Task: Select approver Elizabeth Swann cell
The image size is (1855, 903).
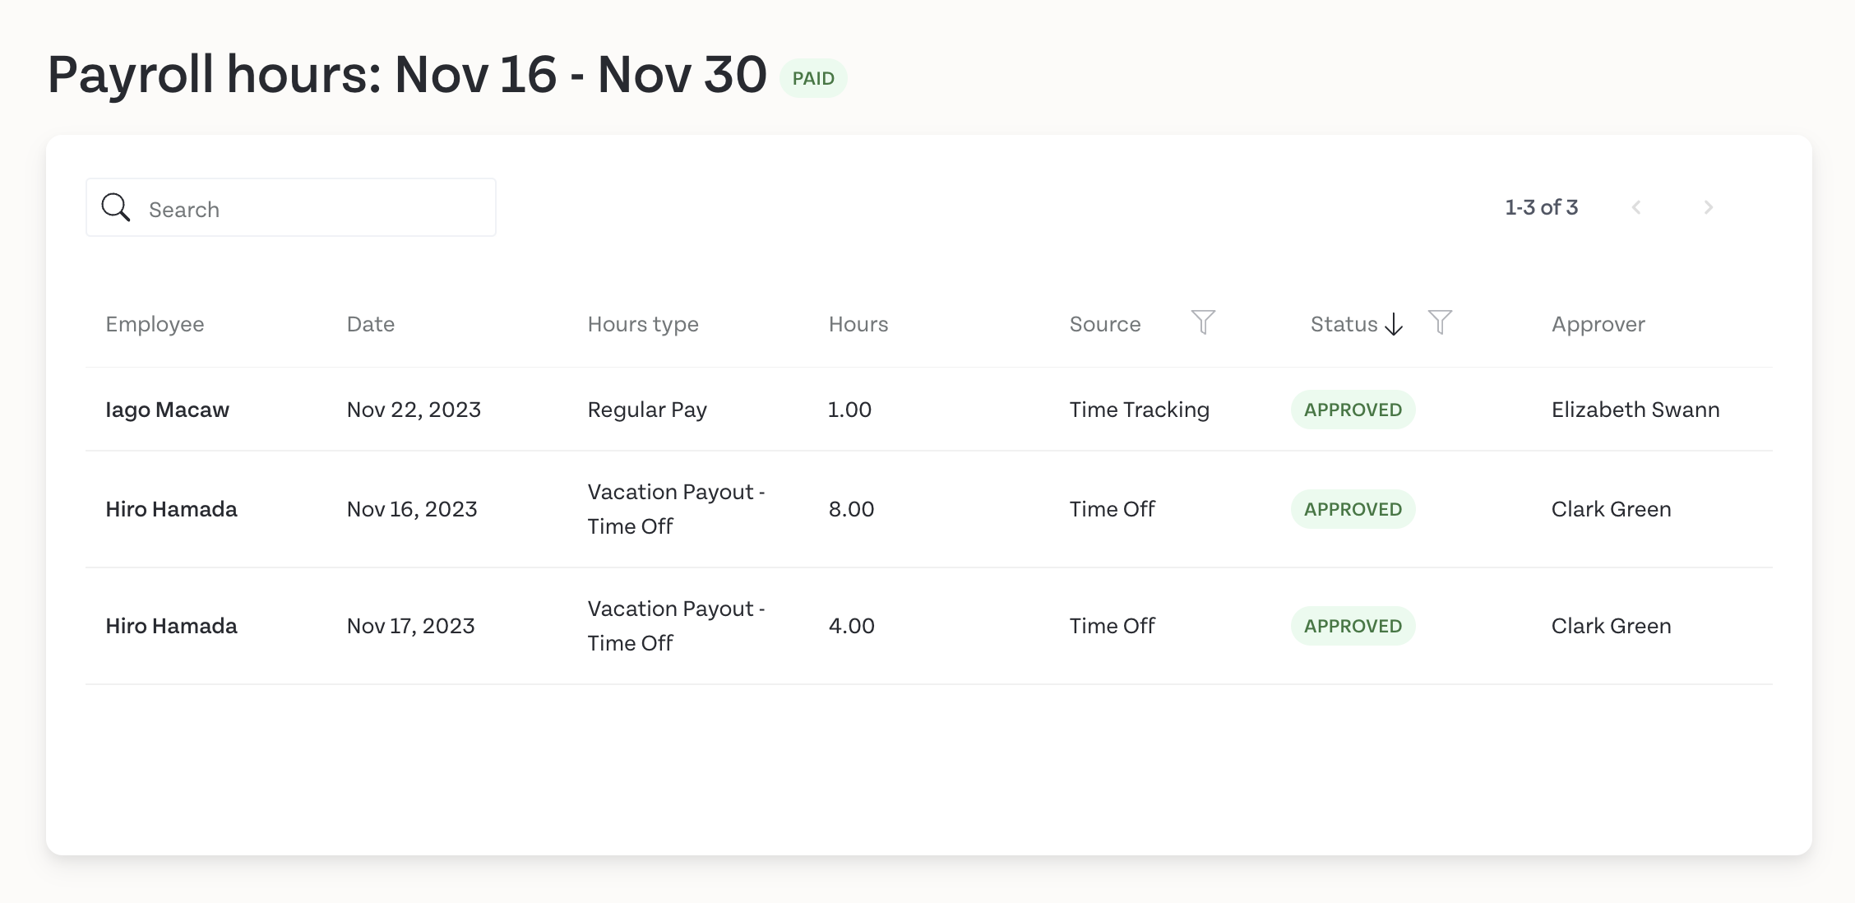Action: pyautogui.click(x=1635, y=410)
